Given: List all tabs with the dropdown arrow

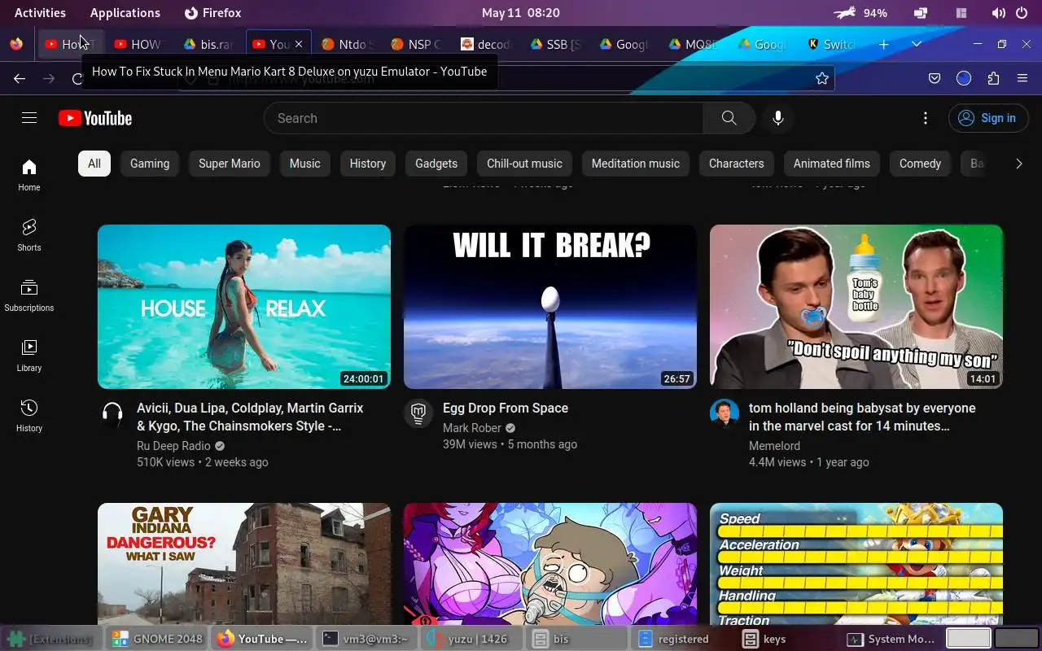Looking at the screenshot, I should [x=916, y=44].
